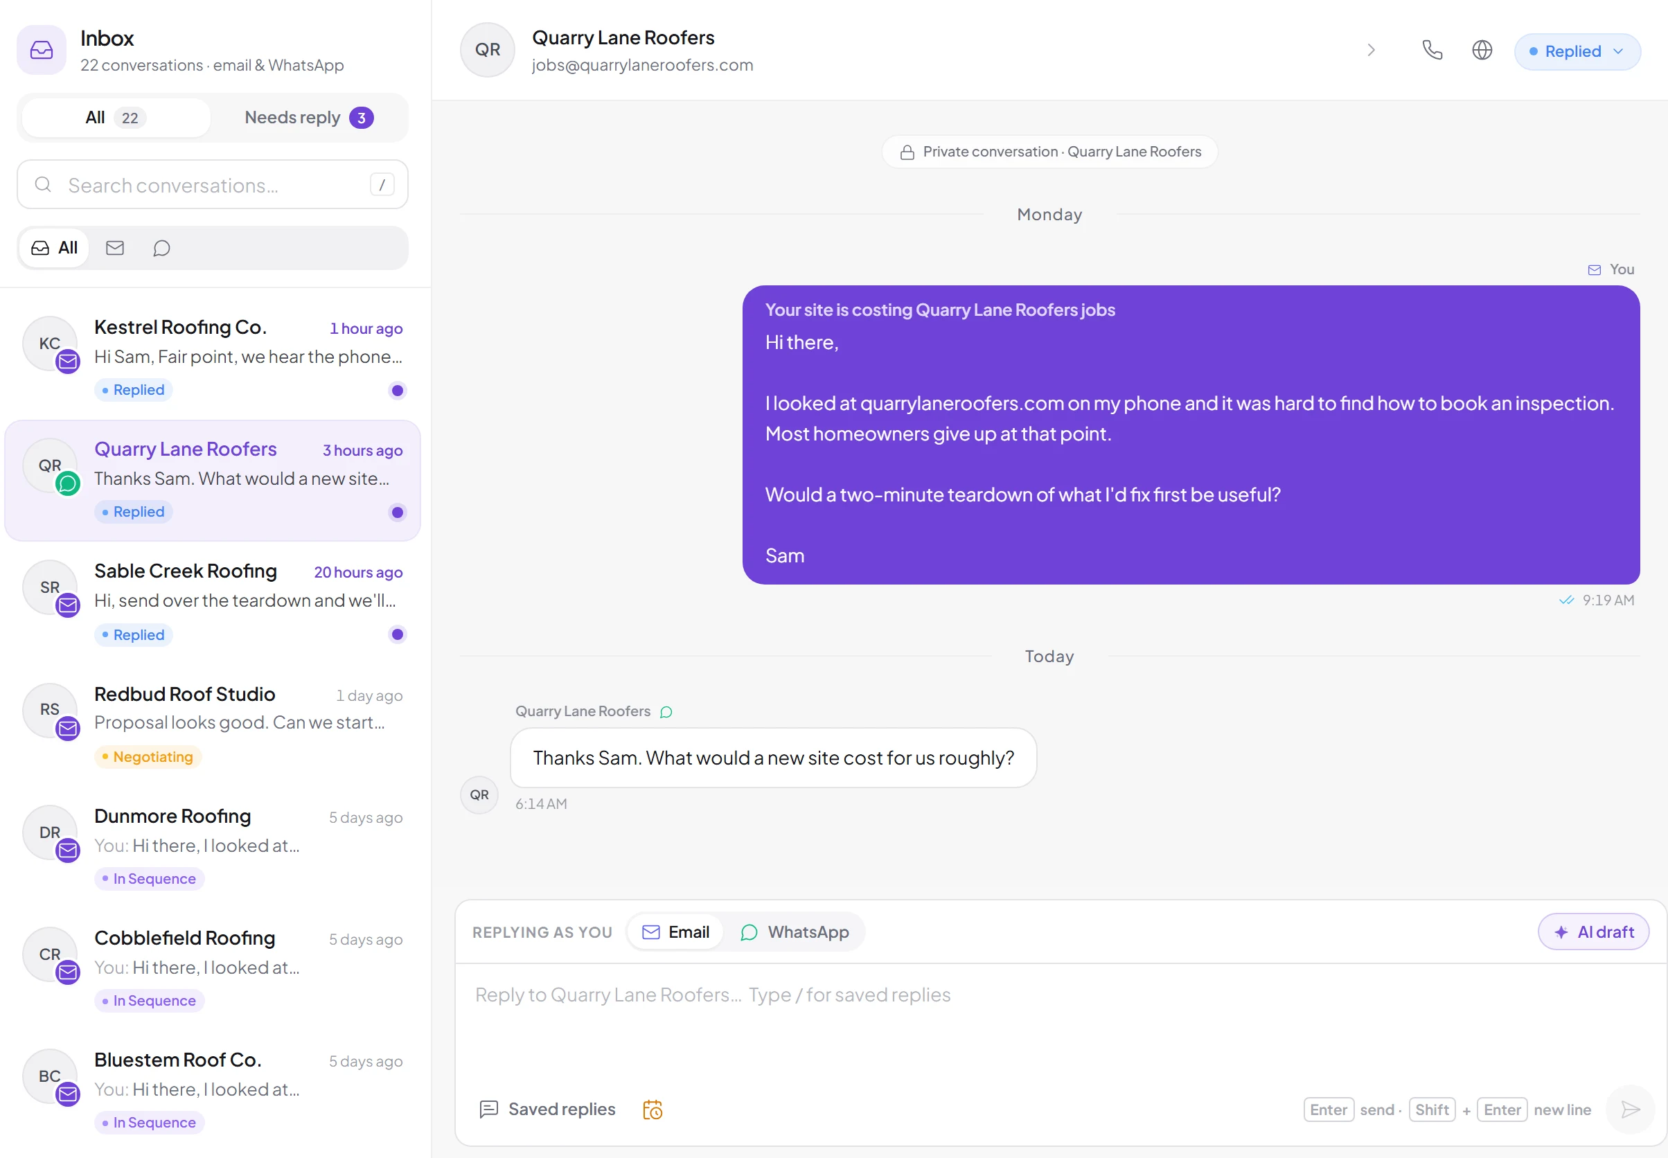
Task: Click the Private conversation lock badge
Action: [1049, 152]
